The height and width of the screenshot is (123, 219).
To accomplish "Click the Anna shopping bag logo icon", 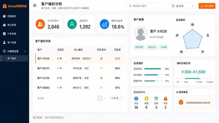I will (x=4, y=6).
